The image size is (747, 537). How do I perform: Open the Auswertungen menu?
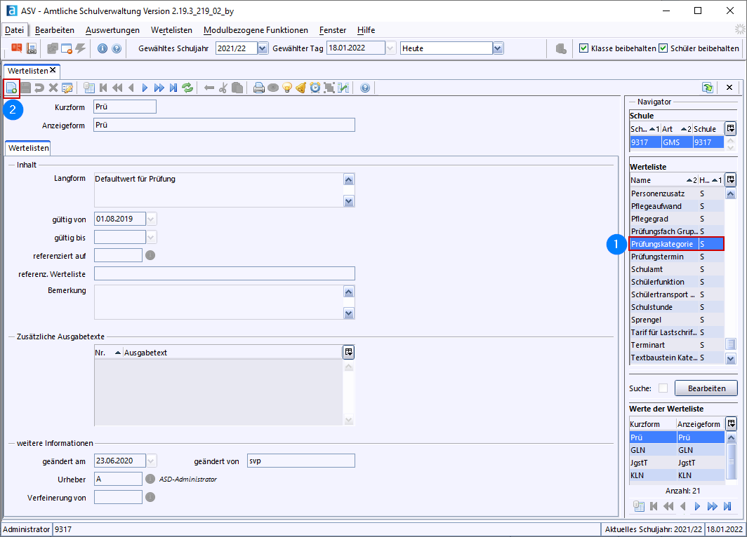click(112, 30)
